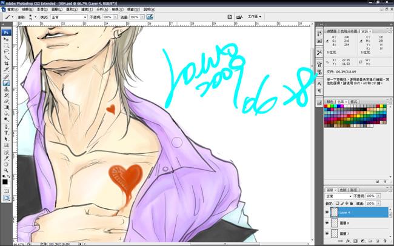Switch to the 導覽器 tab

point(332,31)
